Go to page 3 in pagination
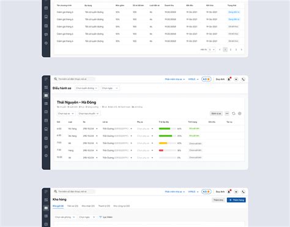 (x=236, y=50)
